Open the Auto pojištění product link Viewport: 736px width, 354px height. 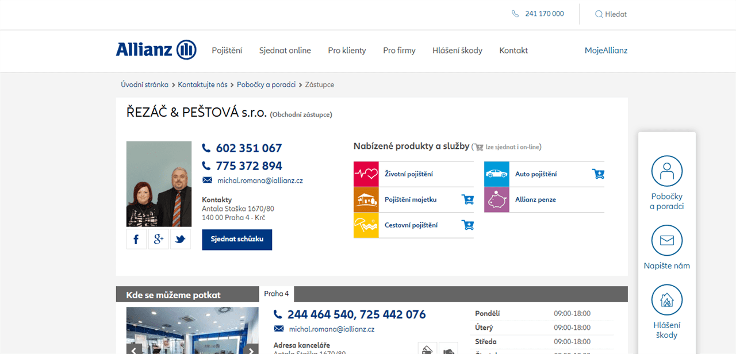point(536,174)
